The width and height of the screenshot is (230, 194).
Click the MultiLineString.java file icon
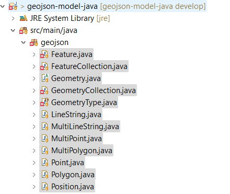[45, 127]
